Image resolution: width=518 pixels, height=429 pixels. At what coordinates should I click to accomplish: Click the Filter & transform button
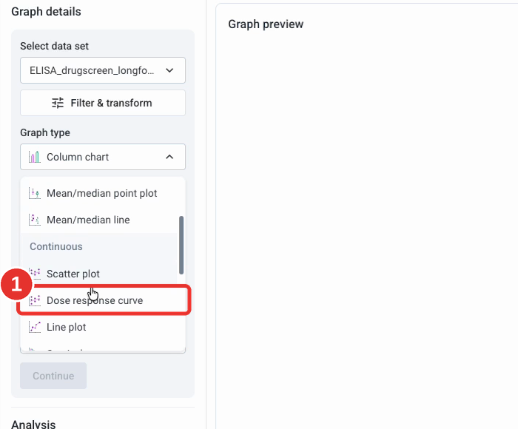coord(103,103)
